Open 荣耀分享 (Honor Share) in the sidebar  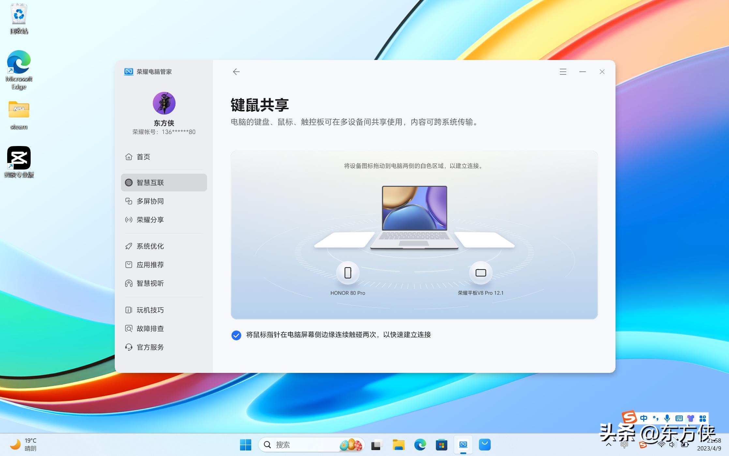(x=150, y=220)
